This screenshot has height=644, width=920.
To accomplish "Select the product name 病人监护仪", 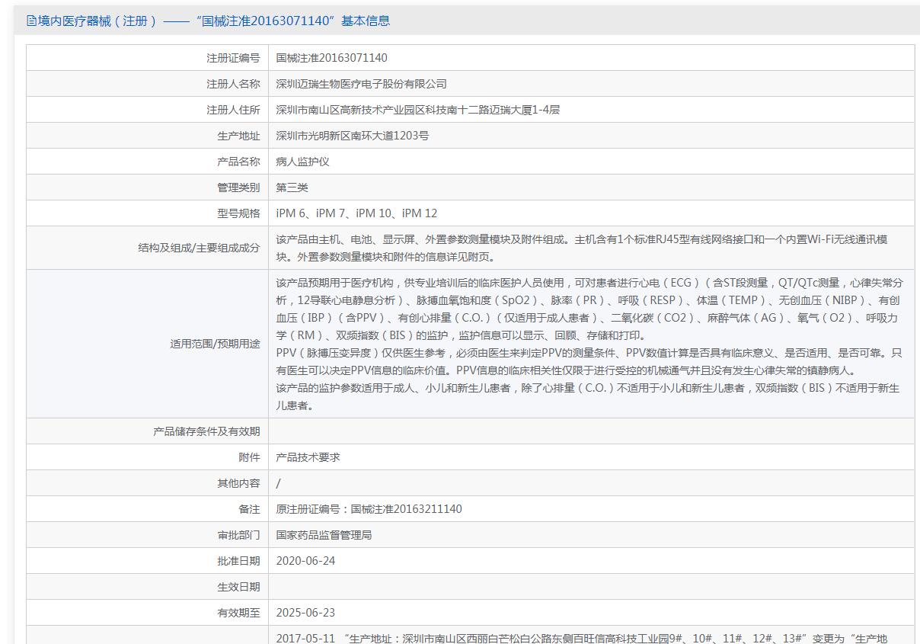I will pos(302,162).
